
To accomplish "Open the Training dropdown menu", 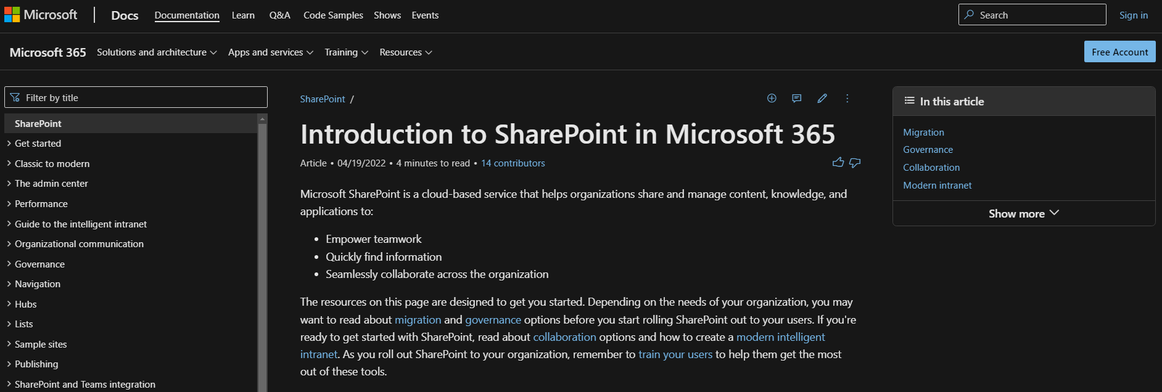I will [x=347, y=52].
